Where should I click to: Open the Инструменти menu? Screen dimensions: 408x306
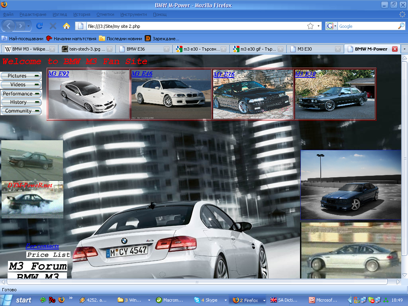(x=133, y=14)
